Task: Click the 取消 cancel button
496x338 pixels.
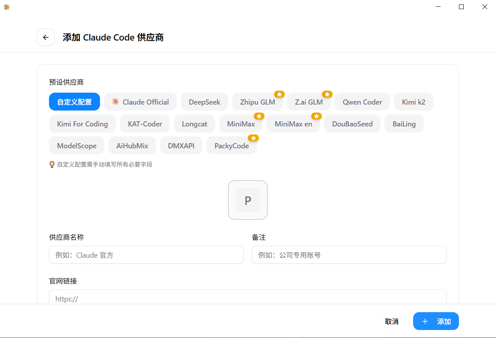Action: (392, 321)
